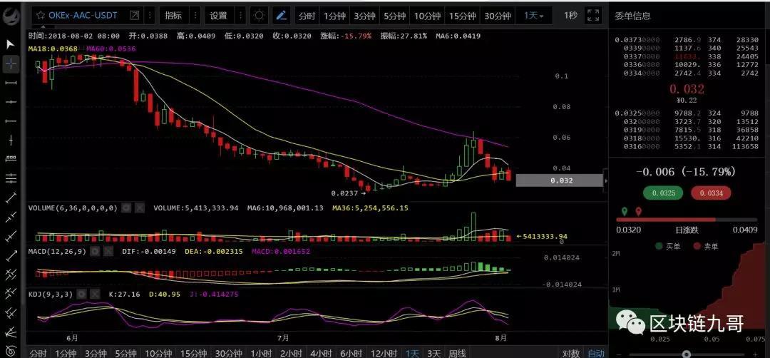
Task: Toggle 自动 auto scale
Action: click(x=595, y=353)
